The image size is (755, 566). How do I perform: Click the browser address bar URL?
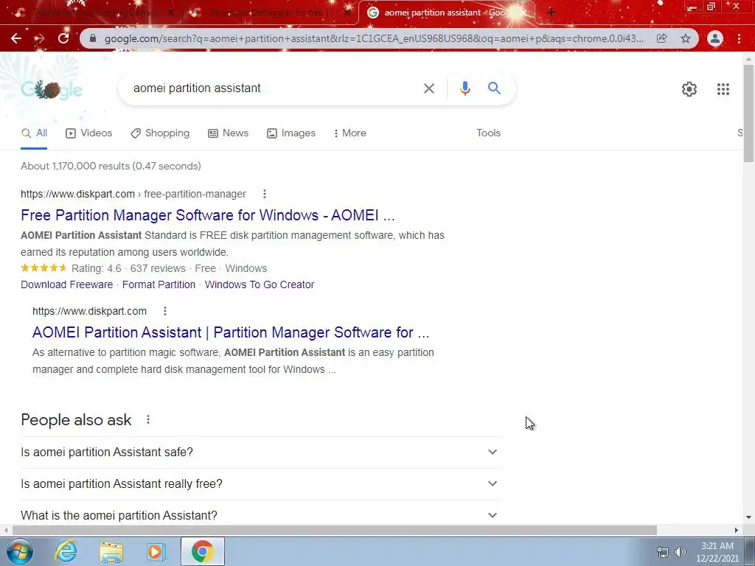[x=373, y=38]
